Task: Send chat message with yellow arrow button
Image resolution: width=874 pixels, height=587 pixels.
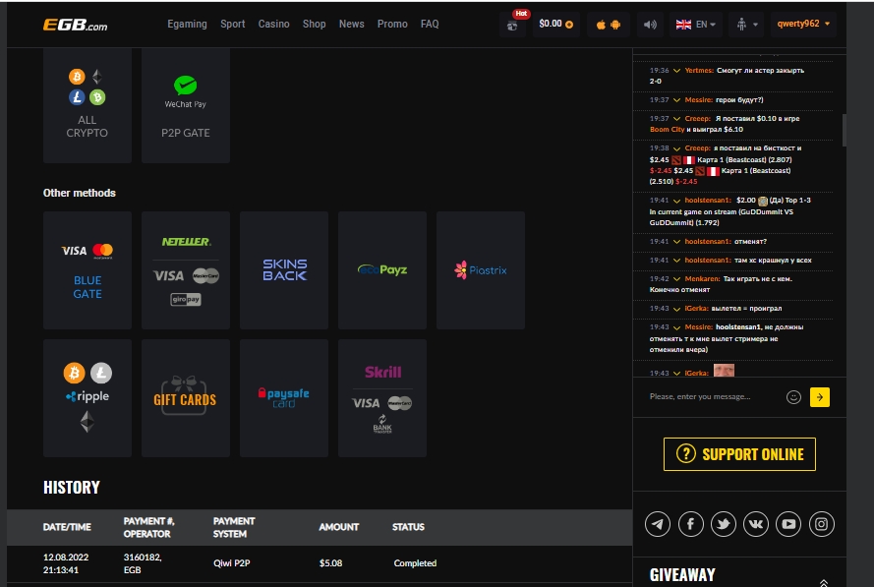Action: point(819,397)
